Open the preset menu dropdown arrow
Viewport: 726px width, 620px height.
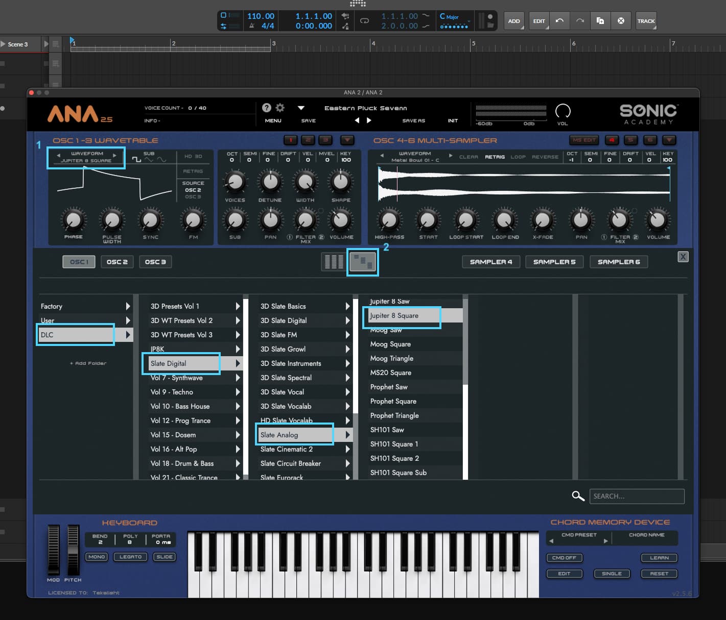301,108
